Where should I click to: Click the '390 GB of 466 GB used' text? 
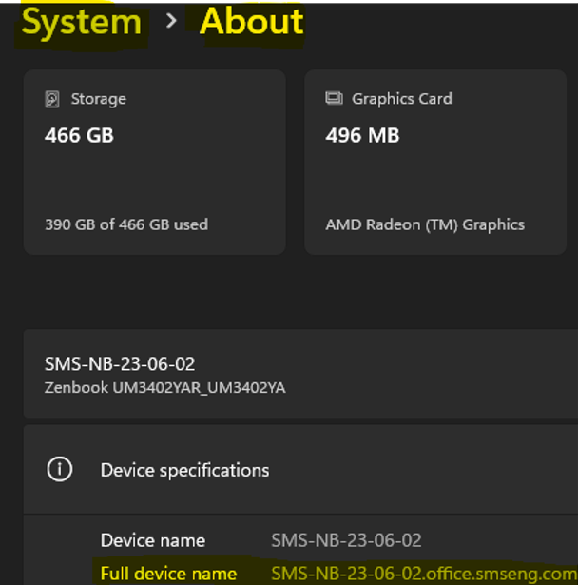pos(125,224)
